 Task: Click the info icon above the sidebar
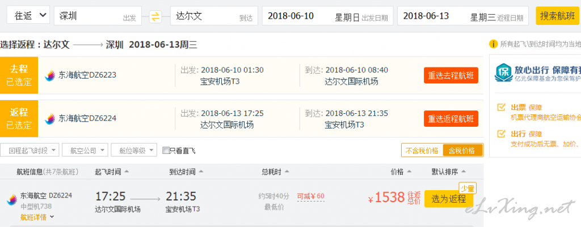494,44
